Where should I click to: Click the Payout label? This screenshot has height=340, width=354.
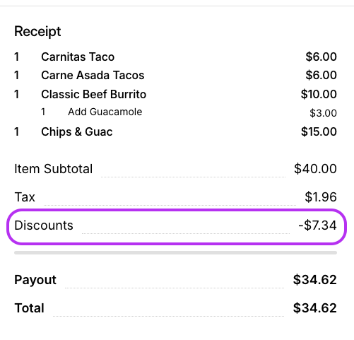tap(35, 280)
